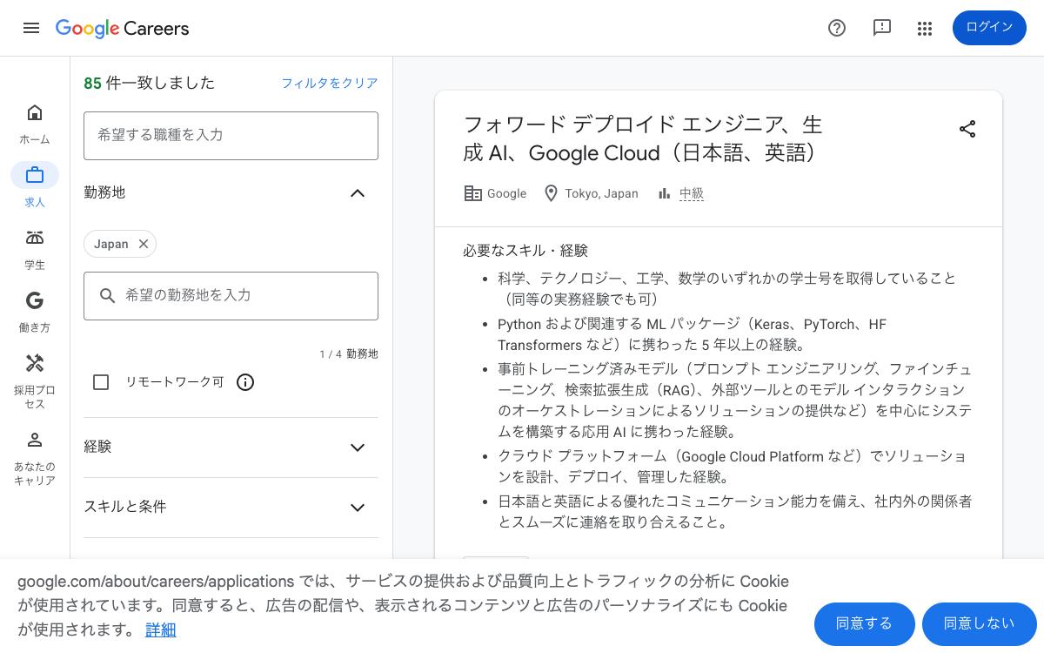Click the ログイン button
Image resolution: width=1044 pixels, height=653 pixels.
click(989, 28)
